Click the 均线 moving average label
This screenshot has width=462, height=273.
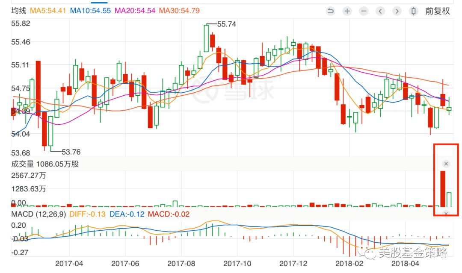[x=18, y=10]
